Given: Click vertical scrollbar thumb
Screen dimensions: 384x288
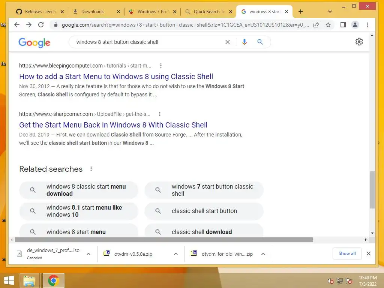Looking at the screenshot, I should click(x=372, y=190).
